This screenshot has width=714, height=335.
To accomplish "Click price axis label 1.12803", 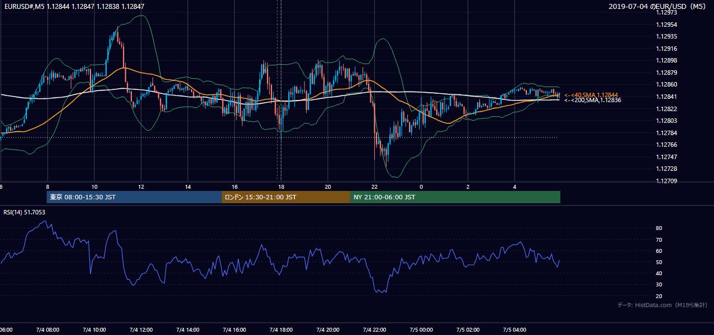I will 666,121.
